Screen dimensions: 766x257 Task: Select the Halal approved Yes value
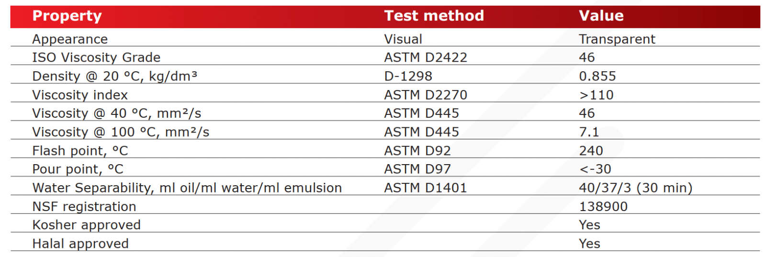pos(589,244)
